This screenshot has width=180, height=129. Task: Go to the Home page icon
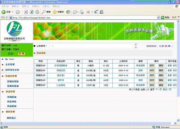coord(37,12)
